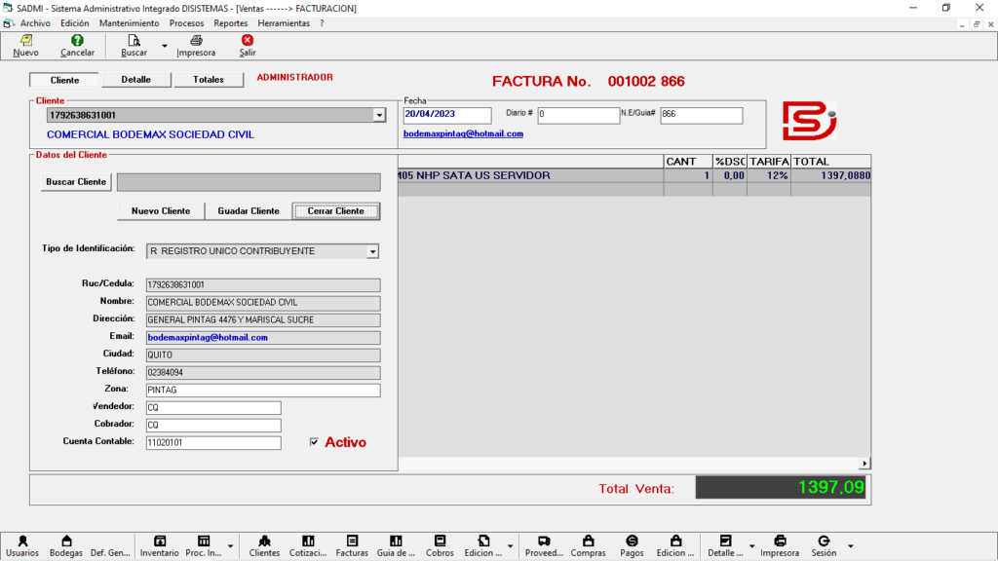Open the Reportes menu

[230, 23]
